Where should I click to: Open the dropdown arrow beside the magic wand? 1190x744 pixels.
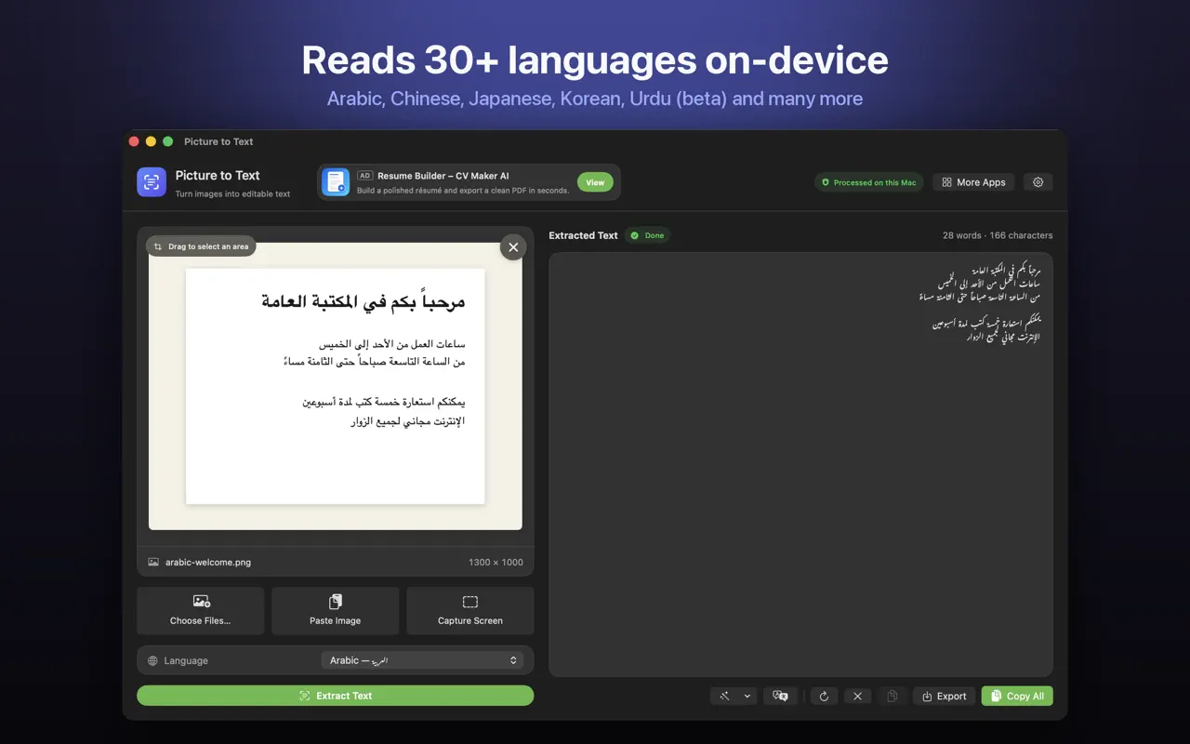(747, 696)
